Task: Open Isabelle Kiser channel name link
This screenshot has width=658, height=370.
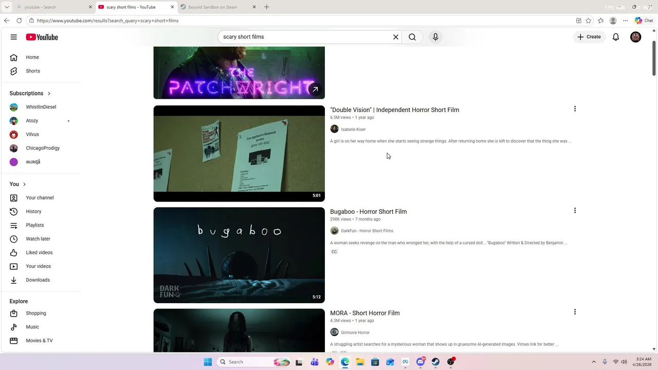Action: pyautogui.click(x=353, y=129)
